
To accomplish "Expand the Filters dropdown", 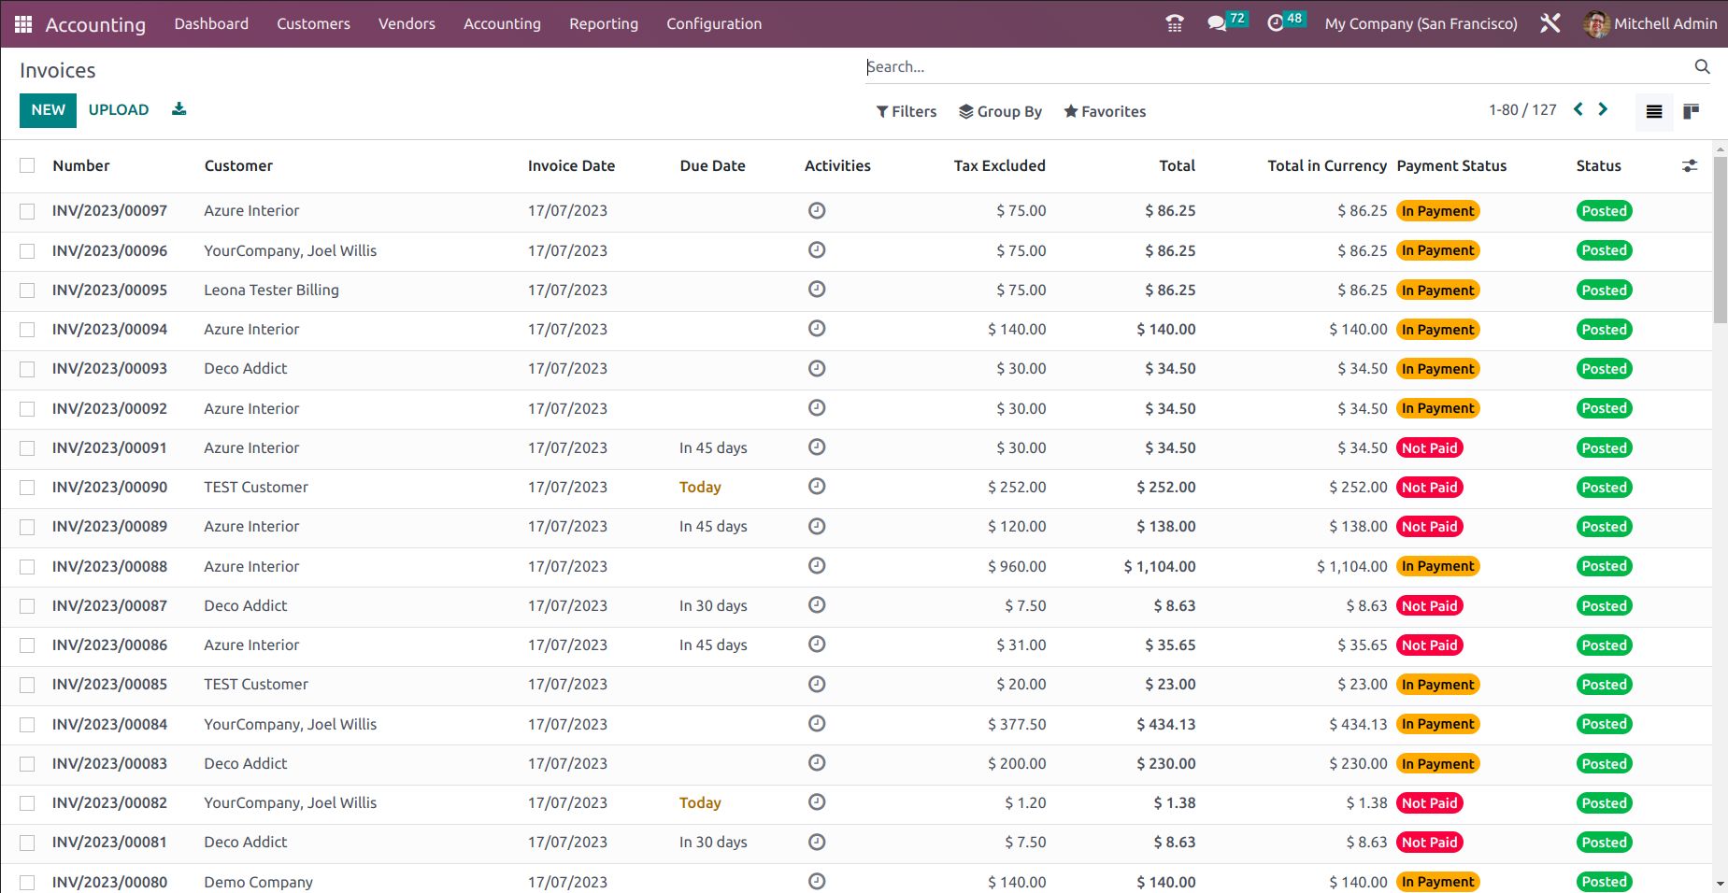I will 906,111.
